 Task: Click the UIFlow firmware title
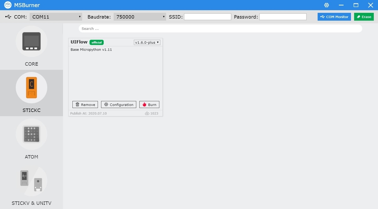pyautogui.click(x=79, y=42)
